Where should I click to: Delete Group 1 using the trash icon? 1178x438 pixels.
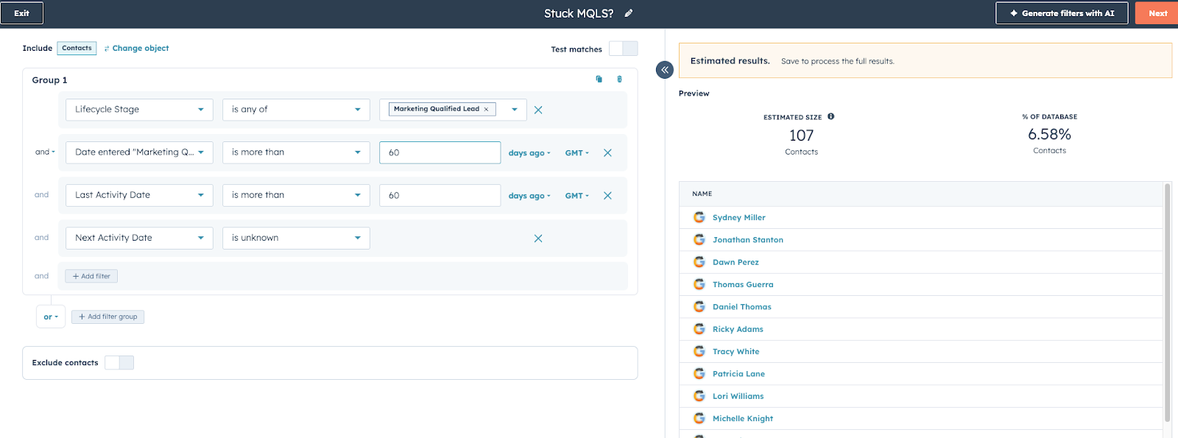pyautogui.click(x=619, y=80)
